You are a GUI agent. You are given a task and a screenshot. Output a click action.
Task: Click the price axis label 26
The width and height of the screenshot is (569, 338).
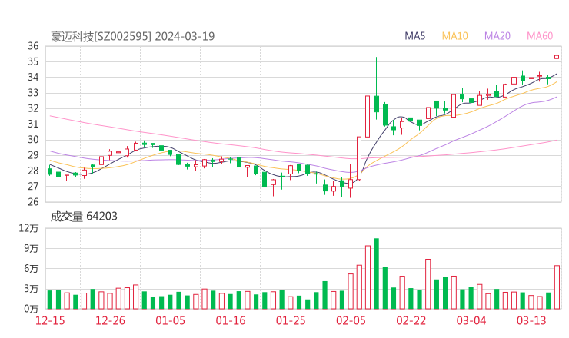(x=33, y=202)
